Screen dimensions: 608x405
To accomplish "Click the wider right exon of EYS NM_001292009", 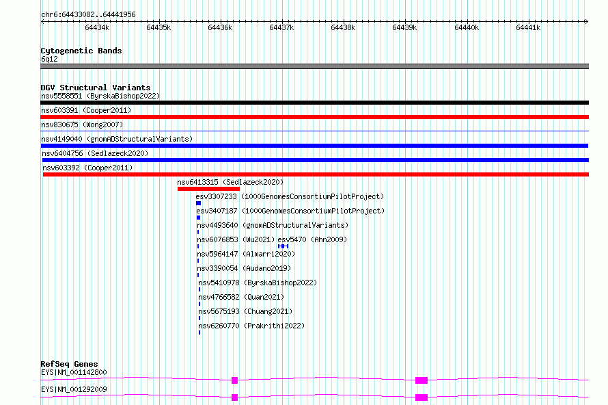I will [x=422, y=397].
